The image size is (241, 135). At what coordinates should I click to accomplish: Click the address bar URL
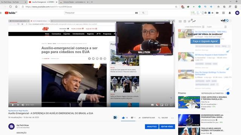pos(49,7)
